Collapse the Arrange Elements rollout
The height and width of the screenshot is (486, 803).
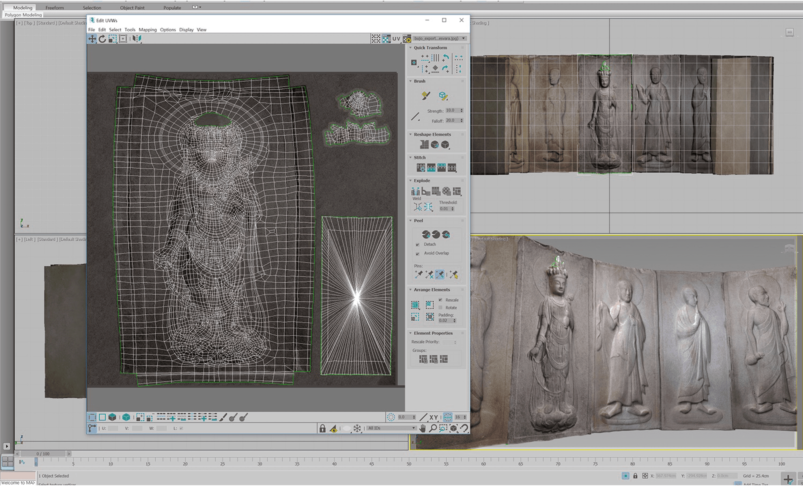tap(410, 290)
